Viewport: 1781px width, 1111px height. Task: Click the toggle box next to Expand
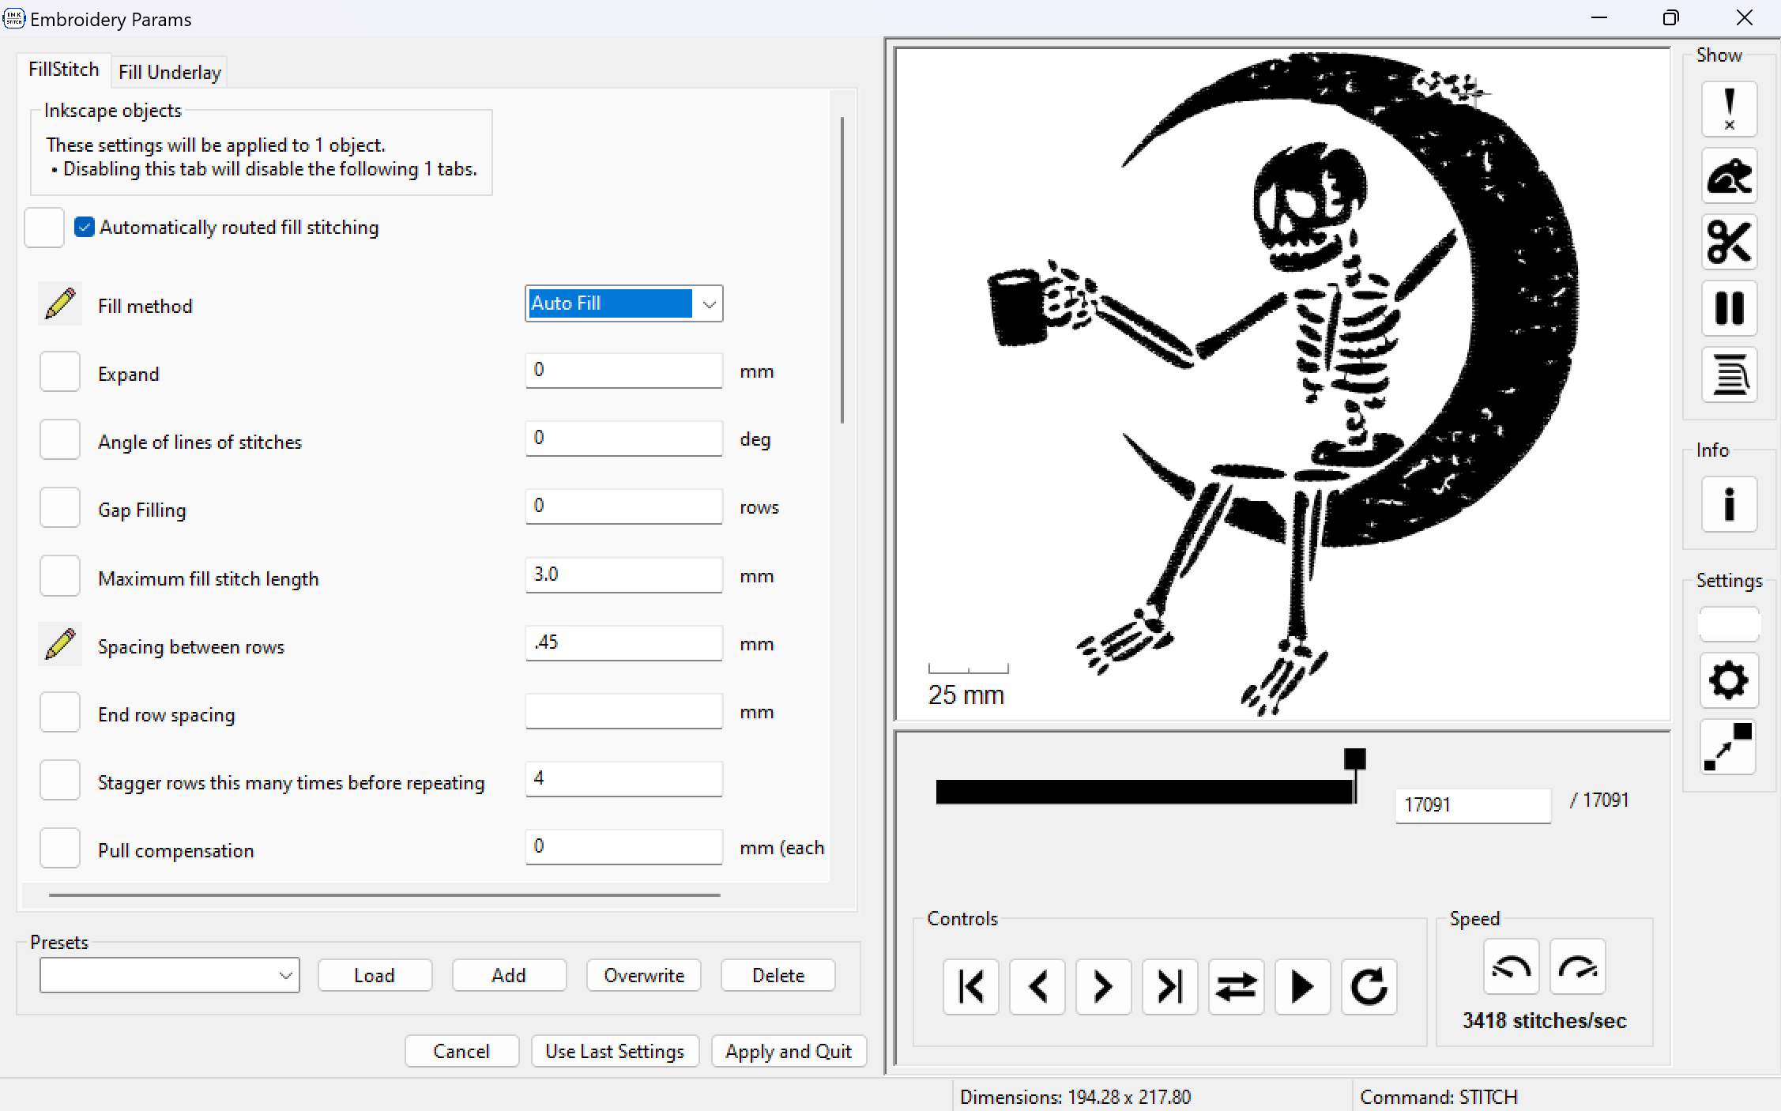coord(60,372)
